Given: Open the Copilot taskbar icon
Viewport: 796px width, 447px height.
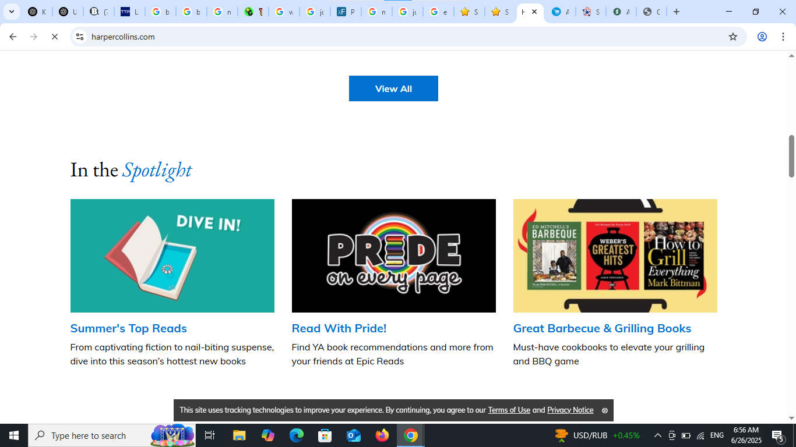Looking at the screenshot, I should (268, 435).
